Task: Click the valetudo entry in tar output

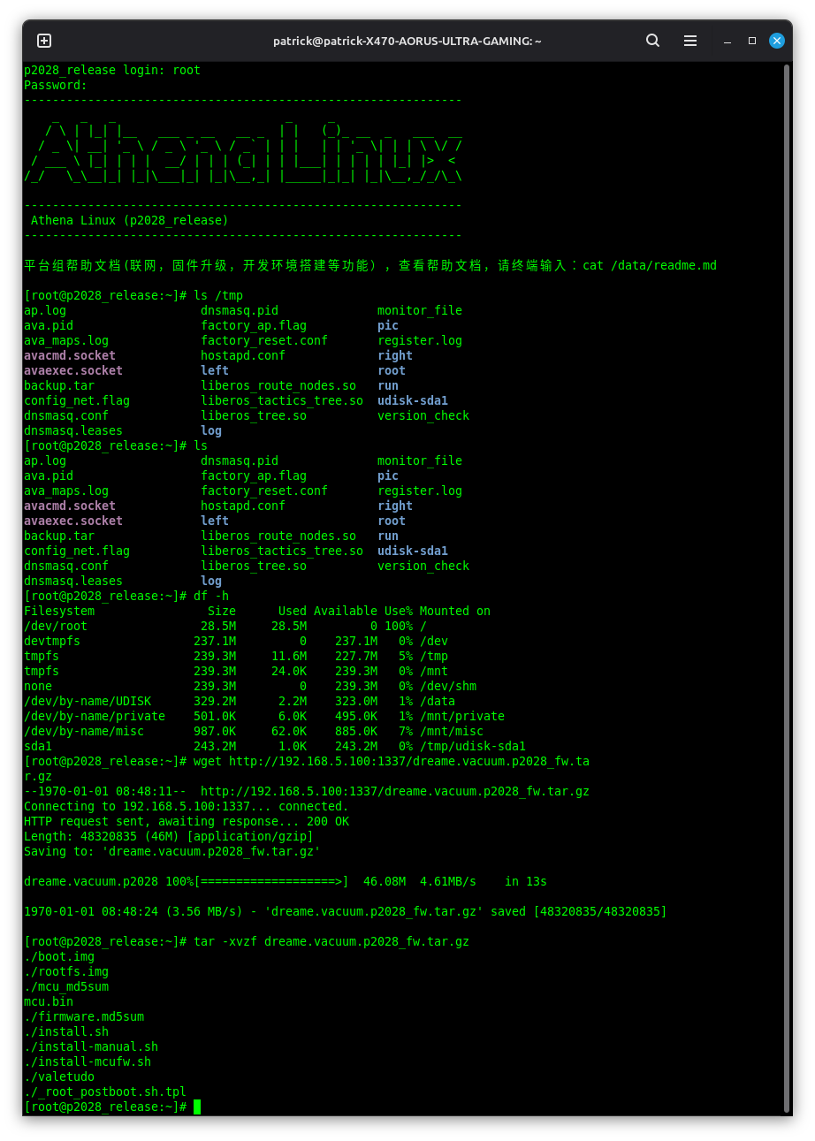Action: coord(59,1076)
